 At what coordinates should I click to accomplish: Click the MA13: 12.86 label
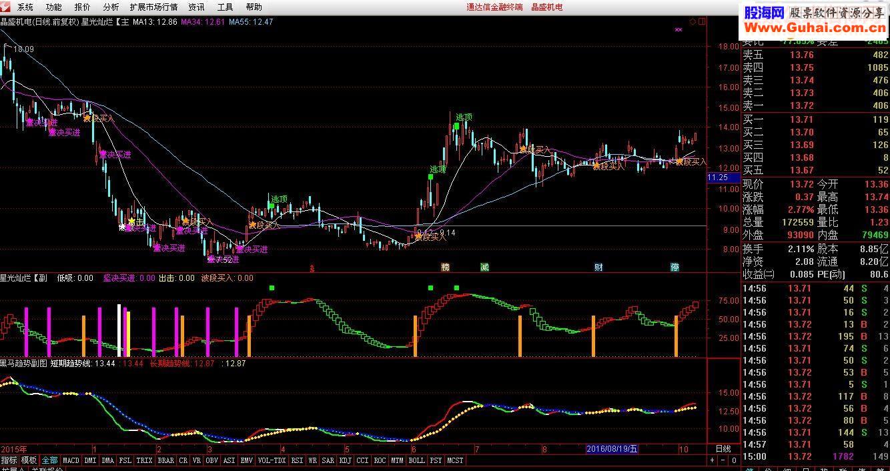[155, 22]
